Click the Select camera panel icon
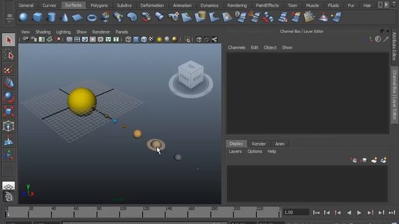Screen dimensions: 399x224 coord(26,39)
